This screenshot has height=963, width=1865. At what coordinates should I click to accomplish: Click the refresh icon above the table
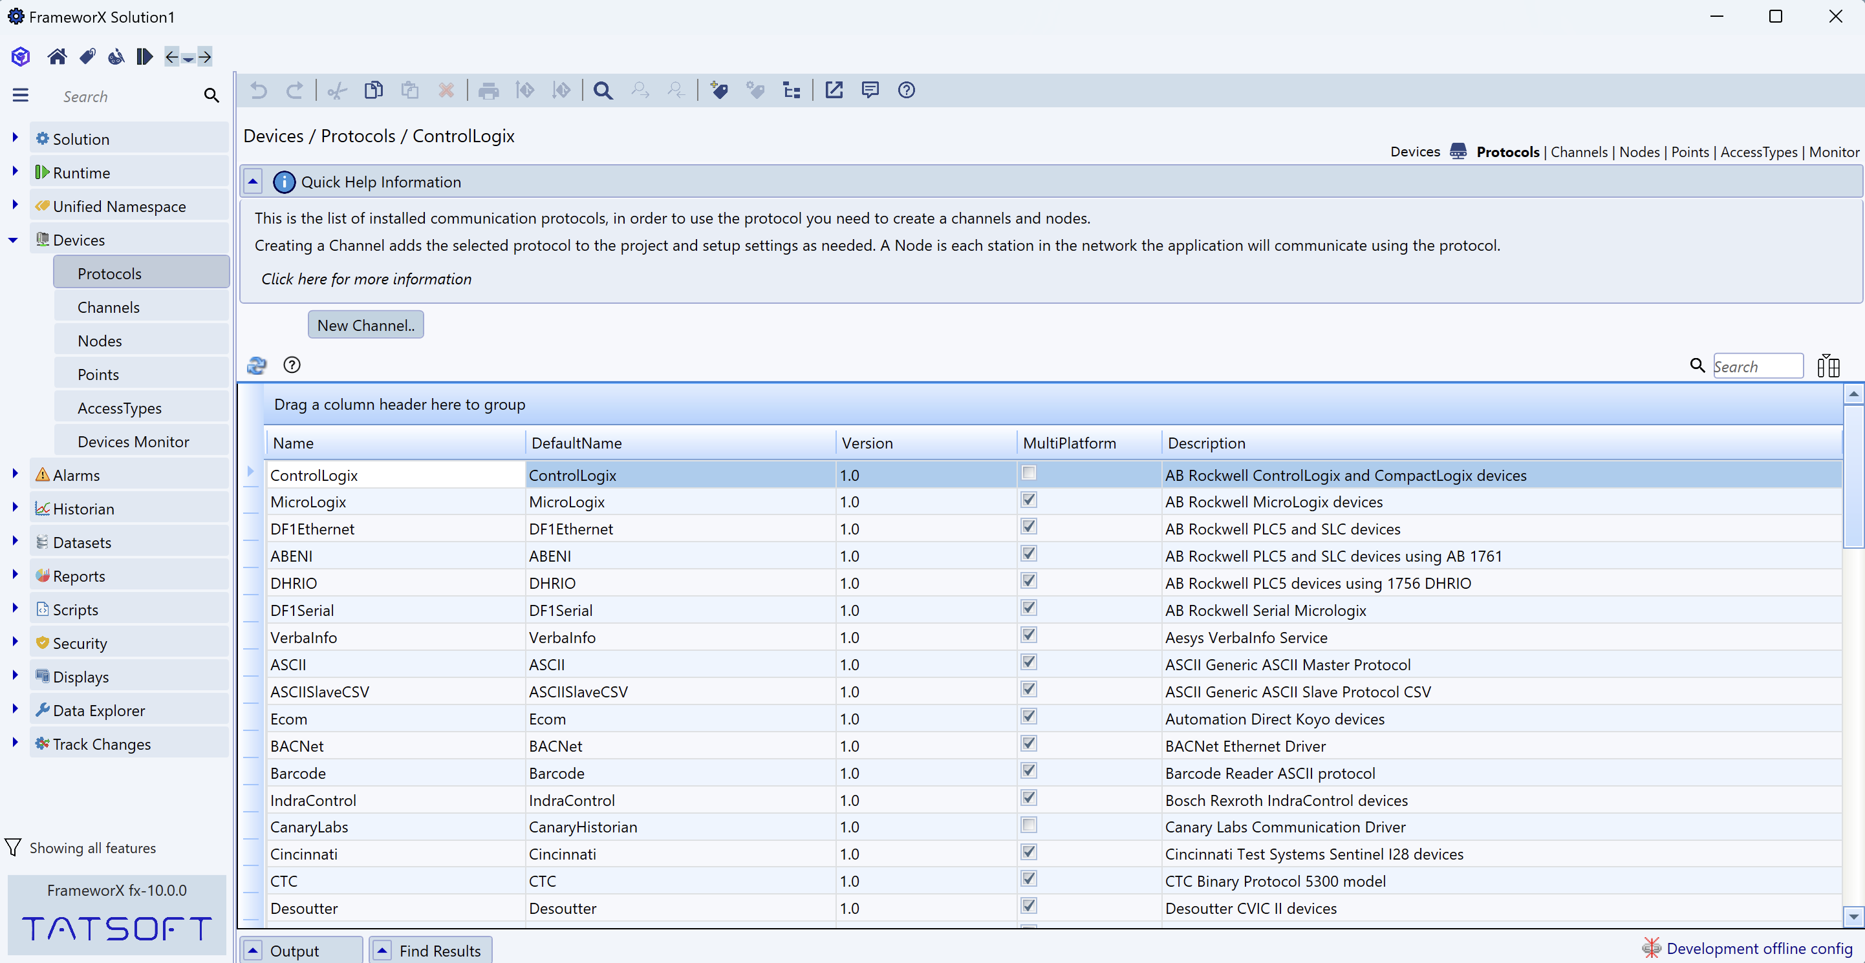pos(257,365)
